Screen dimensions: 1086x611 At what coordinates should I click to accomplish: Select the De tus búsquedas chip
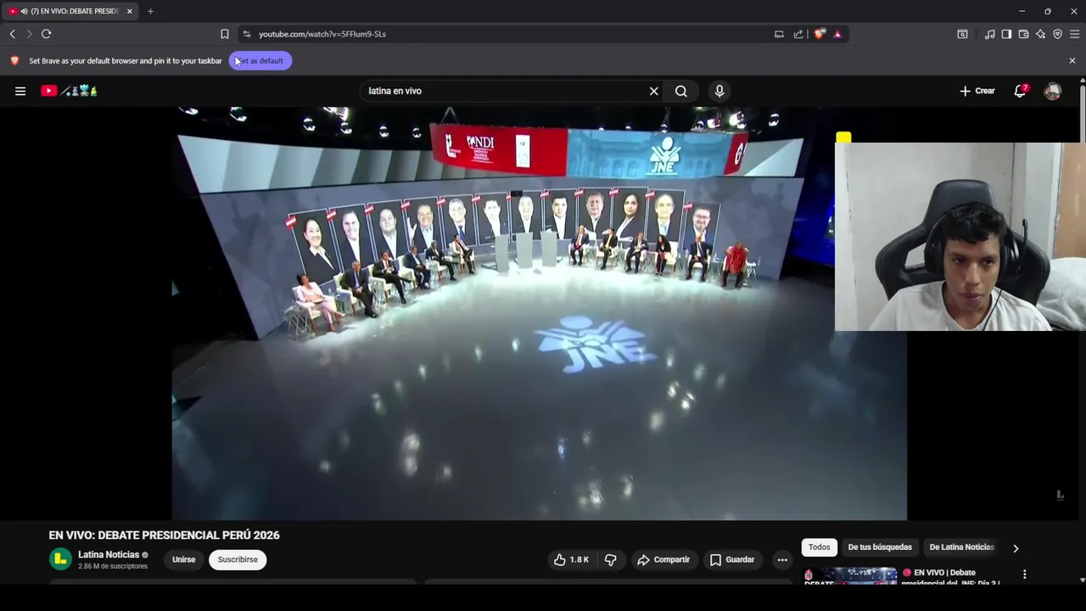click(x=880, y=547)
